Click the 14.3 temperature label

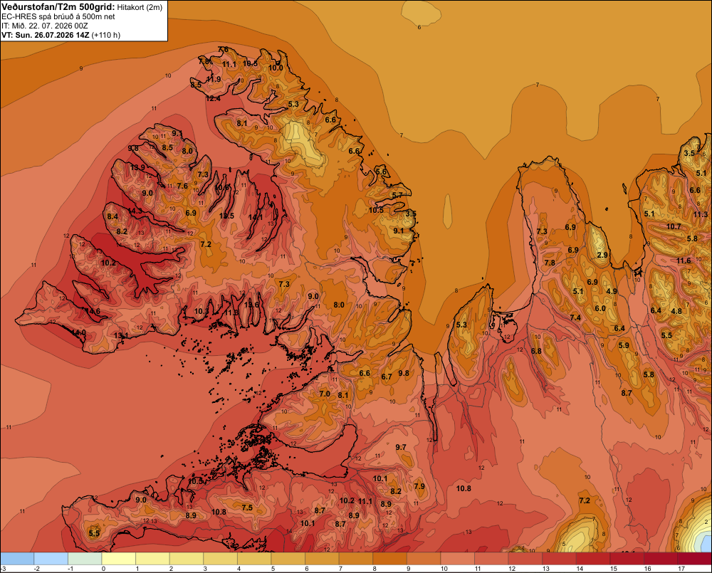coord(135,211)
